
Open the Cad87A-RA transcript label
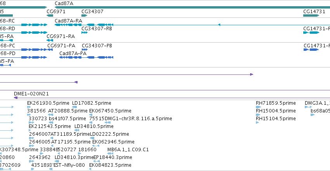68,21
